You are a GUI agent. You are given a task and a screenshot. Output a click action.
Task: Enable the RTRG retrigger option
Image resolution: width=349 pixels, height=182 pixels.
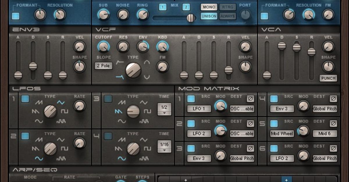click(x=228, y=7)
